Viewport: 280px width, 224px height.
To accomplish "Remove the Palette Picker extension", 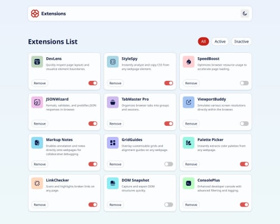I will 191,164.
